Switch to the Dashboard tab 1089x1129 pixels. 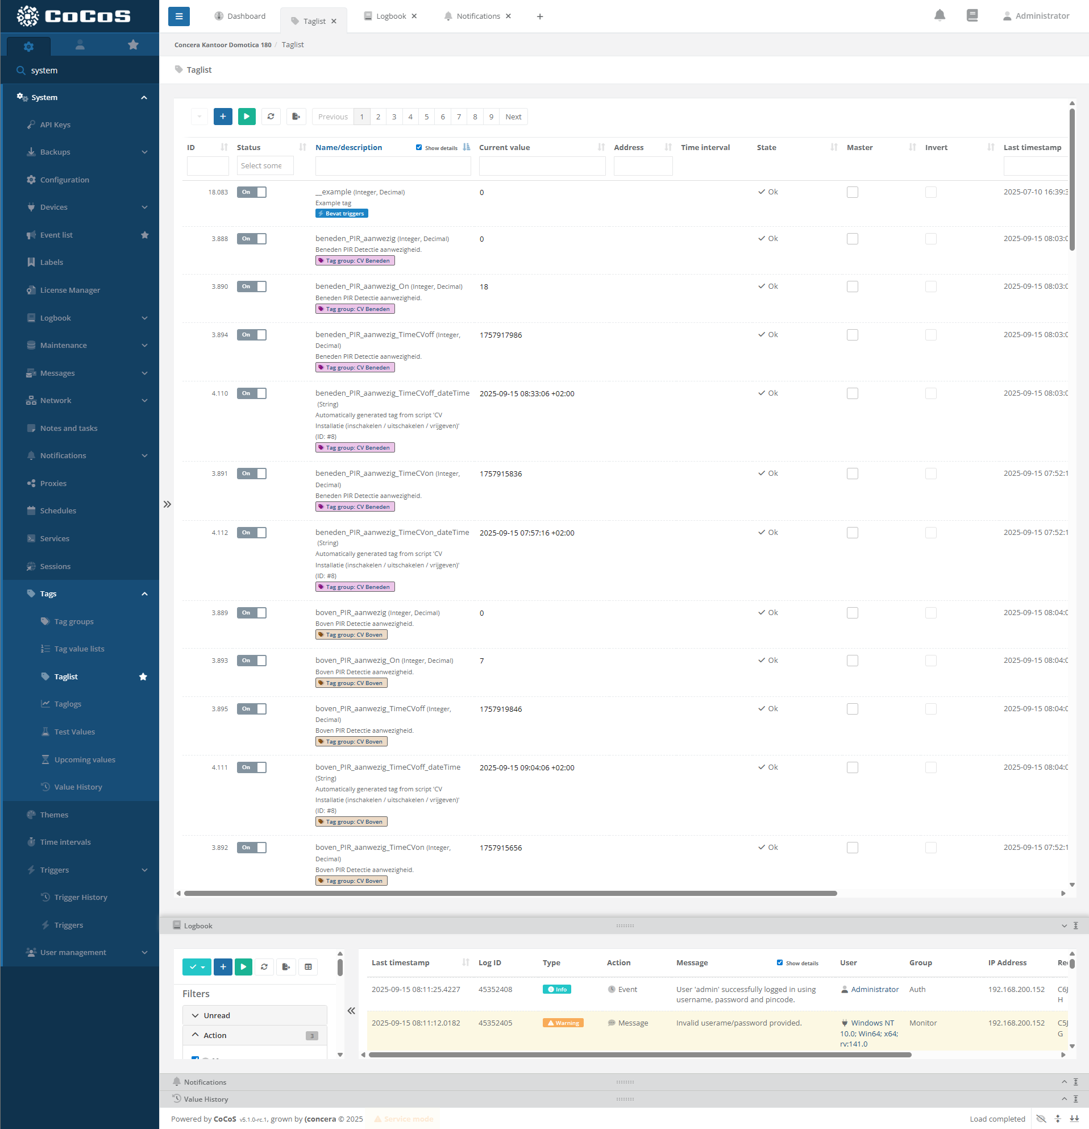[239, 16]
